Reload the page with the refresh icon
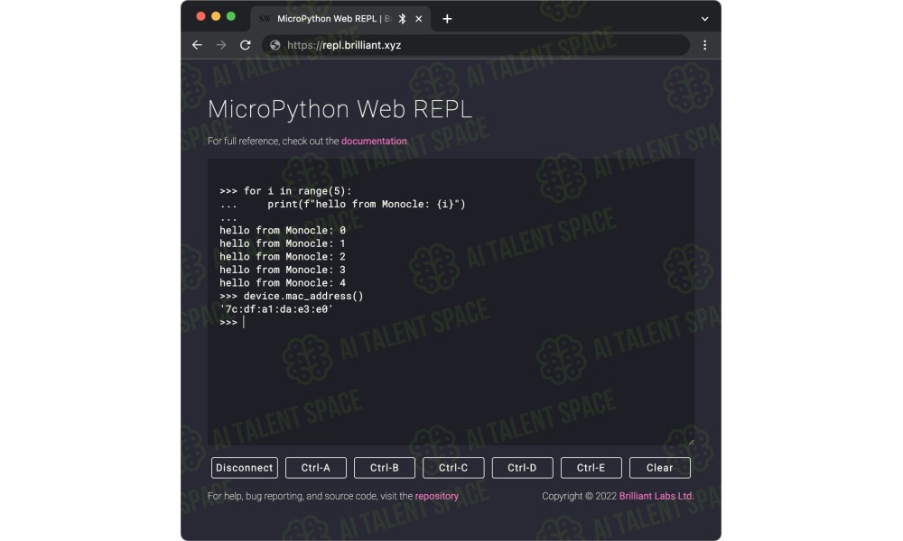The width and height of the screenshot is (903, 541). (x=246, y=45)
